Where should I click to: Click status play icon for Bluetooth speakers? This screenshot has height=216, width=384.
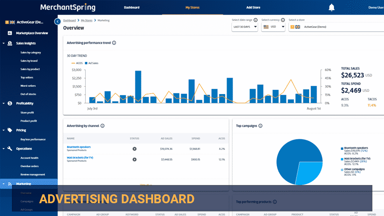pyautogui.click(x=135, y=149)
